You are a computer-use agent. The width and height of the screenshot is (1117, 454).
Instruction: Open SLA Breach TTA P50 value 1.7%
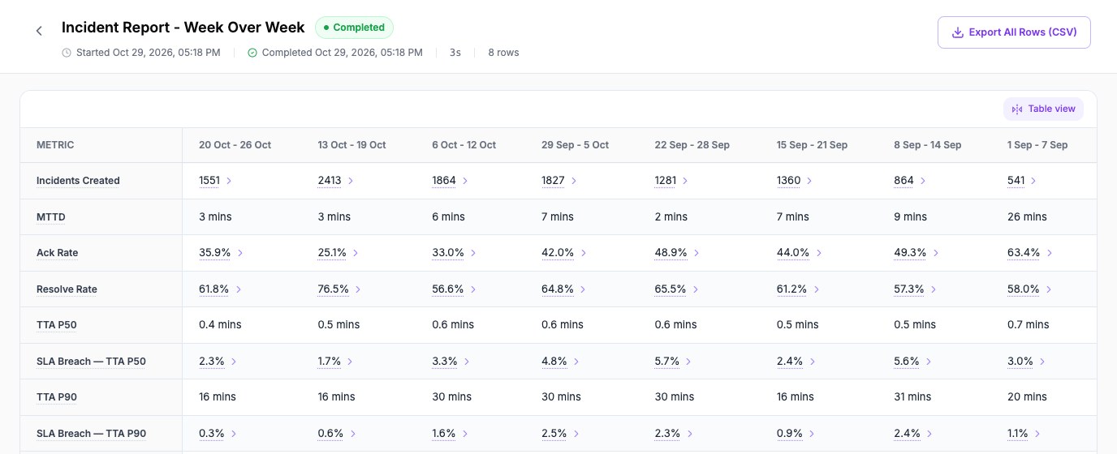(x=330, y=362)
